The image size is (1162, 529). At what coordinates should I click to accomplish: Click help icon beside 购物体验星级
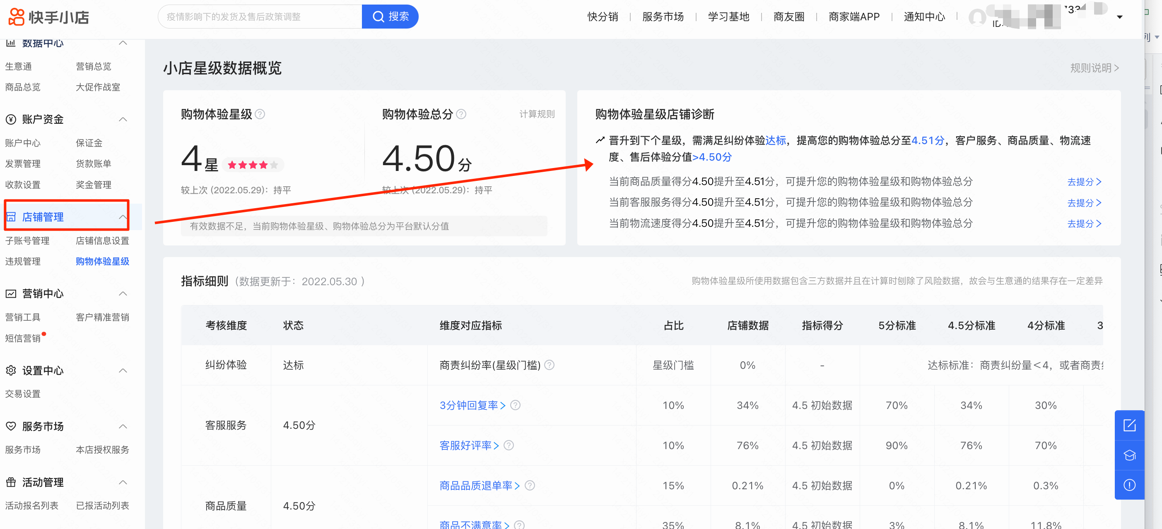[x=260, y=114]
